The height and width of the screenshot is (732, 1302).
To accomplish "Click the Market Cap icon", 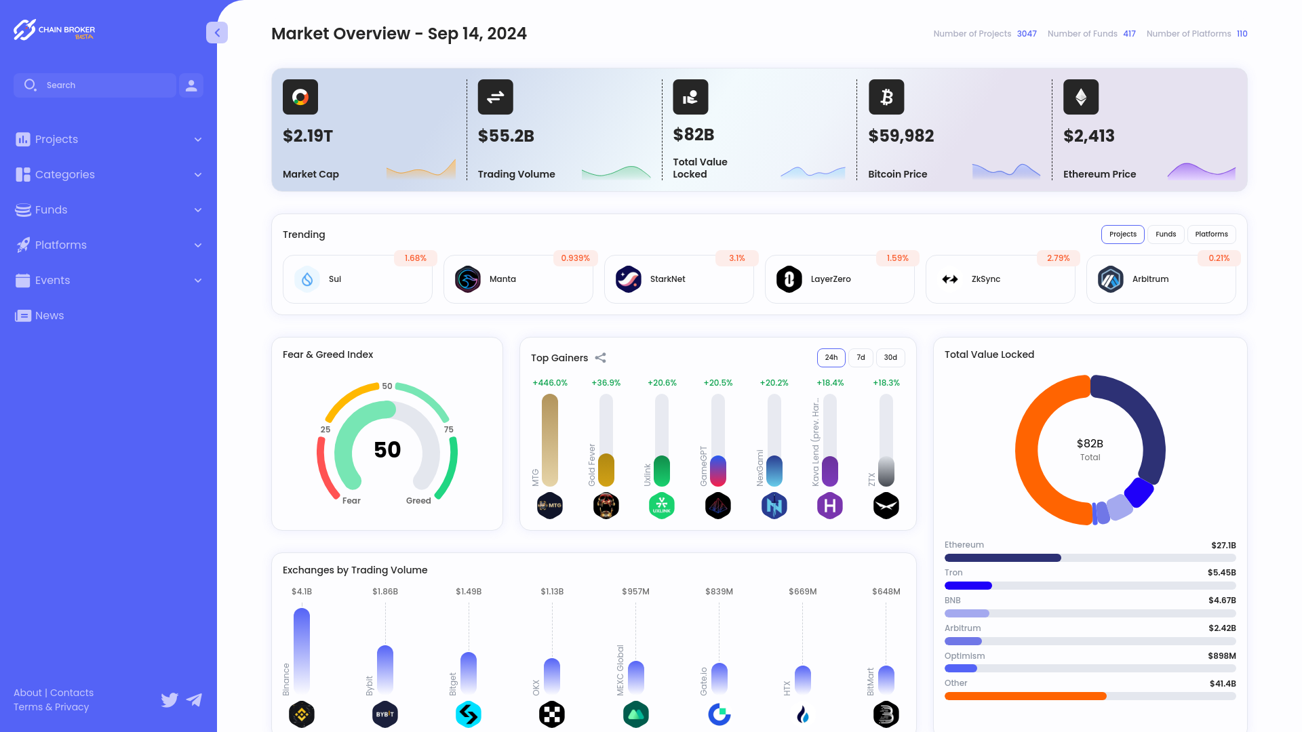I will coord(300,97).
